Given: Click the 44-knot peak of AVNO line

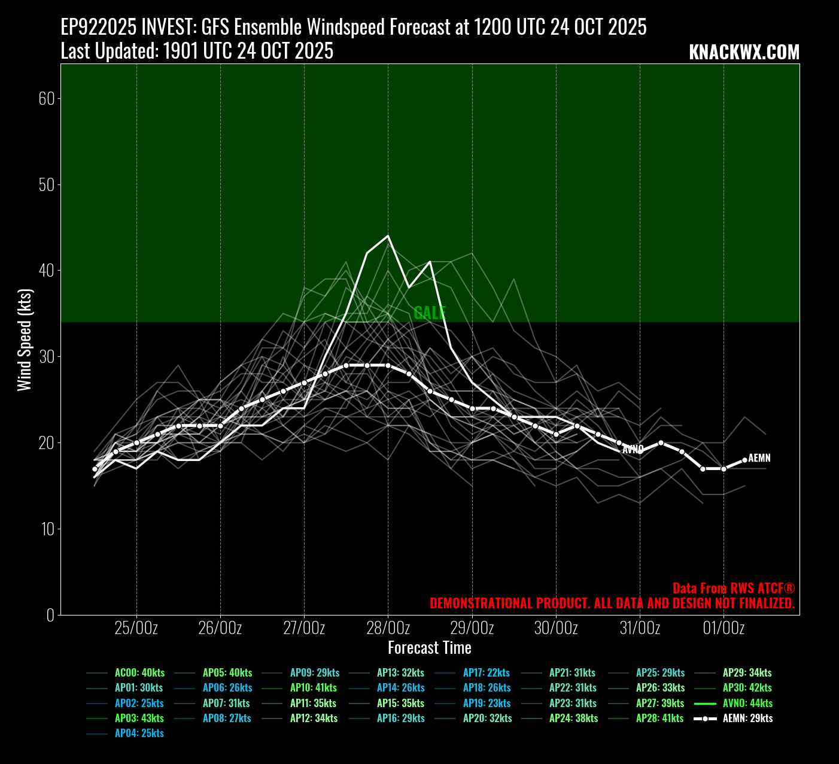Looking at the screenshot, I should point(388,236).
